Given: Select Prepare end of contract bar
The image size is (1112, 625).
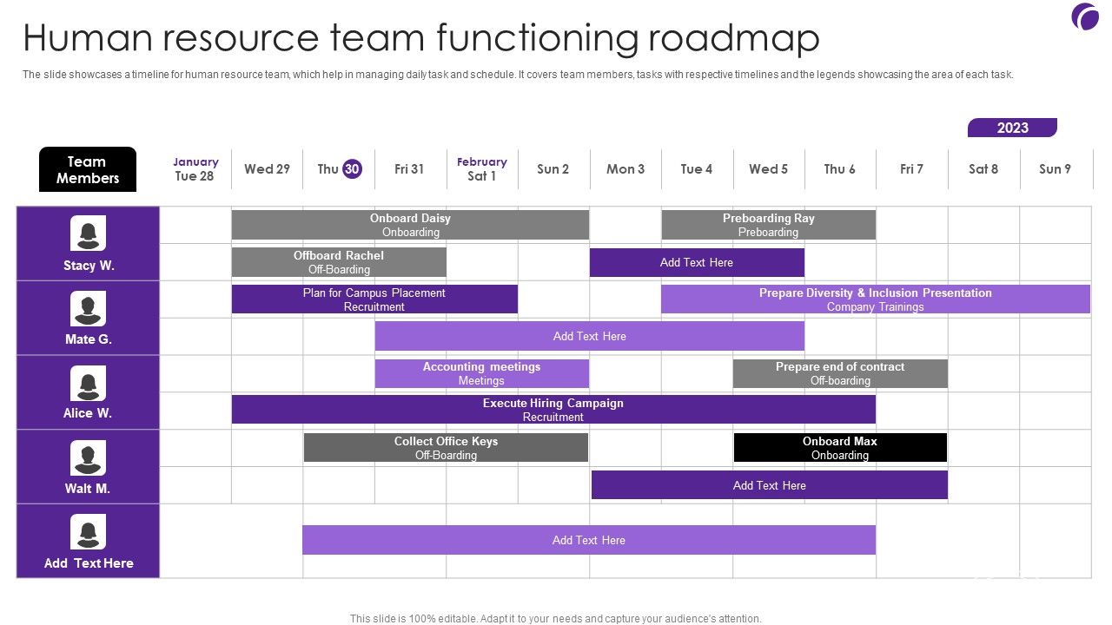Looking at the screenshot, I should (x=840, y=373).
